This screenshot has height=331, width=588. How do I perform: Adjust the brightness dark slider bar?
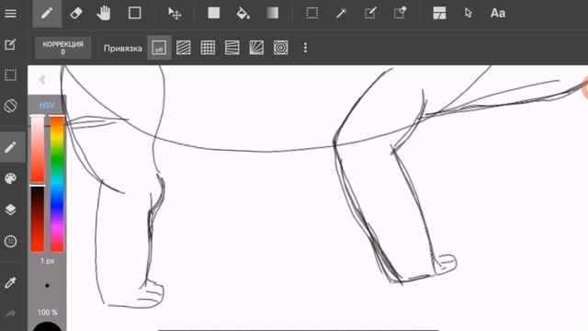point(38,219)
